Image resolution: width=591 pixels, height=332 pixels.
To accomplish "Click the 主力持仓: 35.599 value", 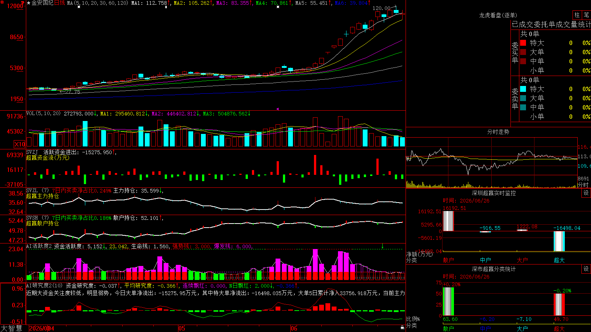I will click(136, 190).
